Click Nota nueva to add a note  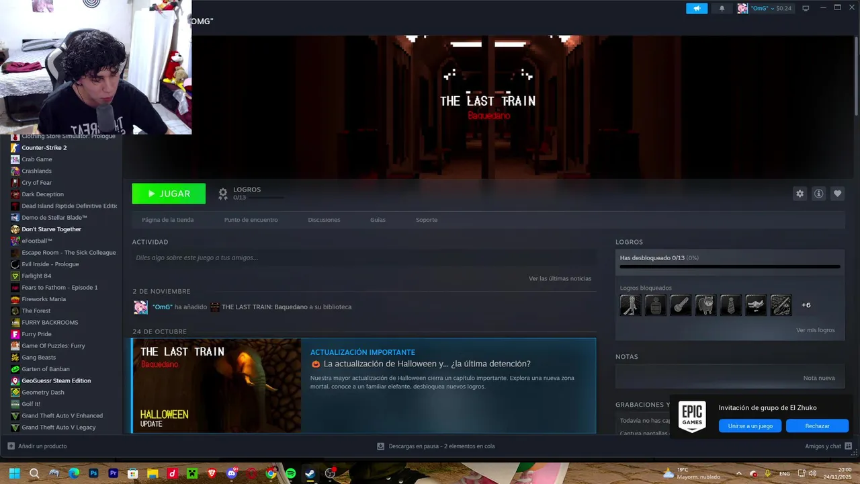coord(819,378)
